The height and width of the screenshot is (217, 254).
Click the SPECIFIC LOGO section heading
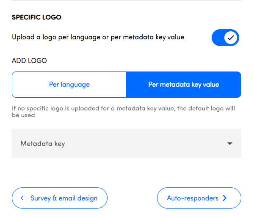[x=36, y=17]
